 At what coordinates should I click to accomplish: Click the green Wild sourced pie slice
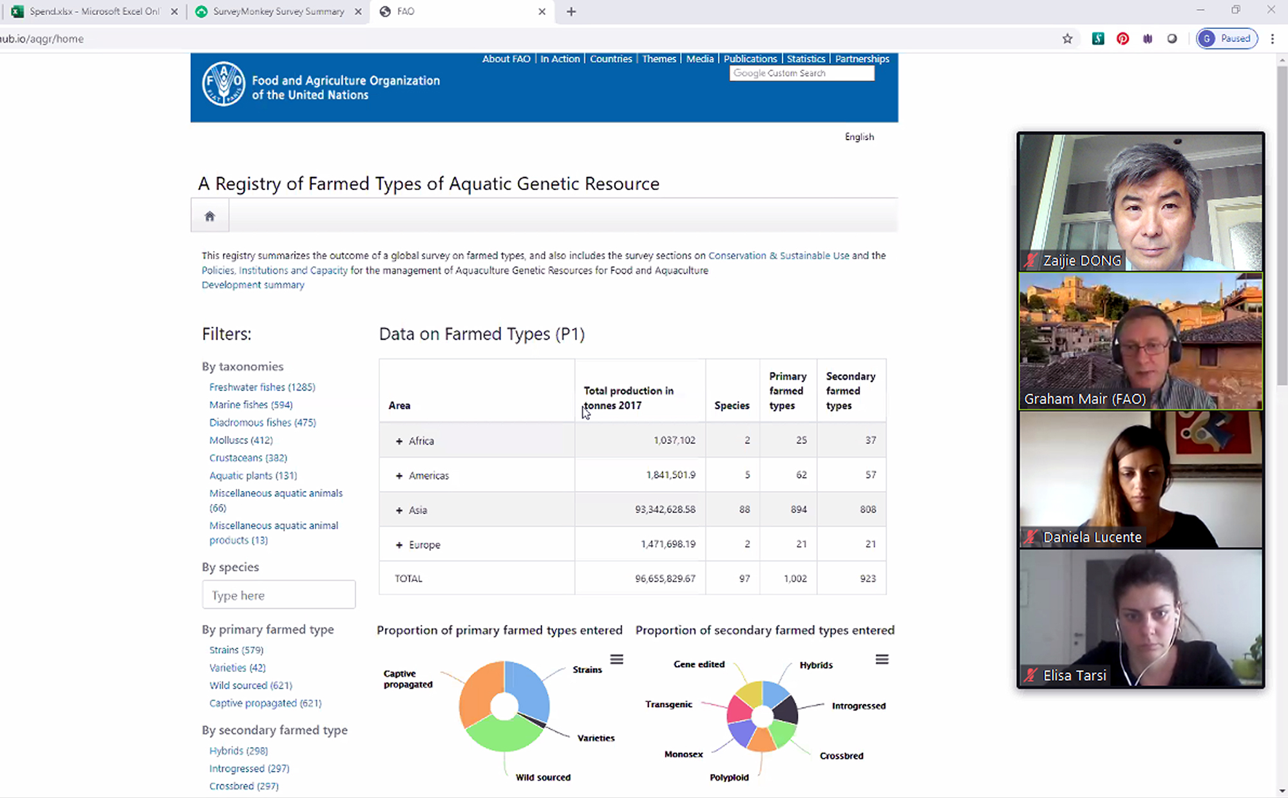[504, 736]
